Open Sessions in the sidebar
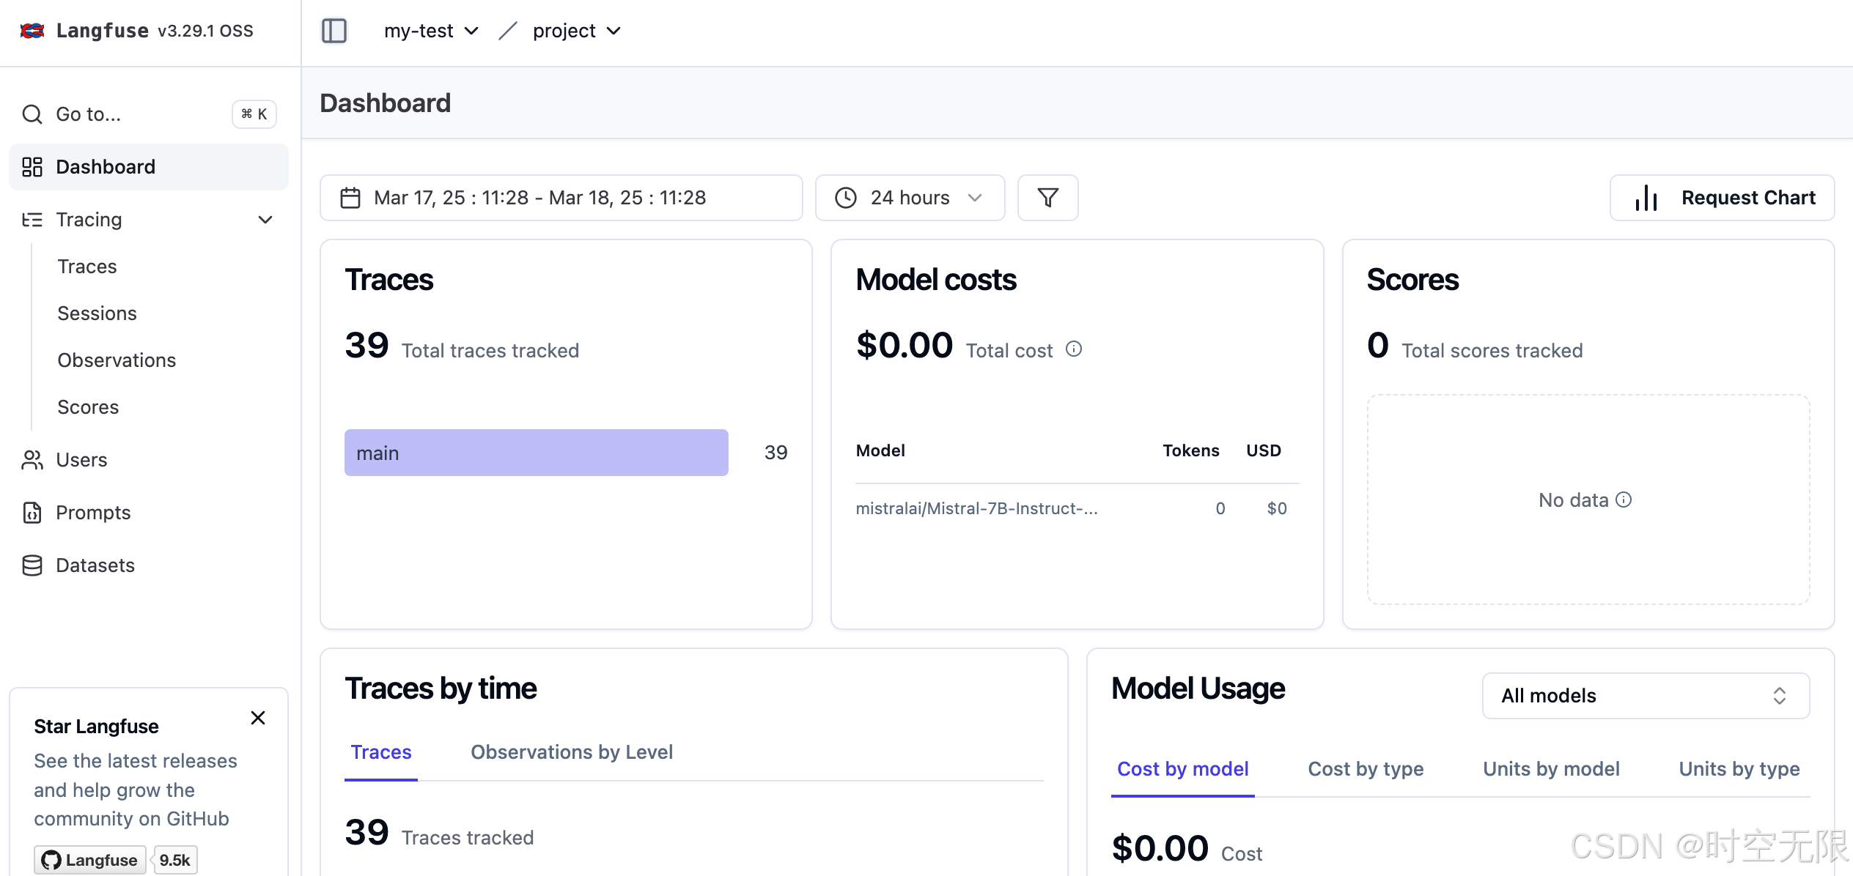The image size is (1853, 876). pos(97,313)
